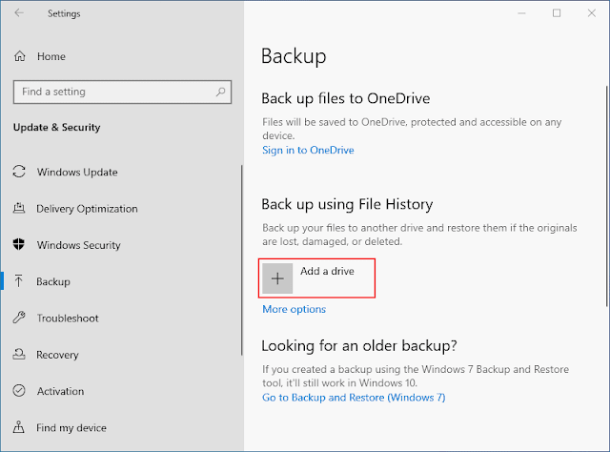Click Sign in to OneDrive link
610x452 pixels.
click(308, 151)
